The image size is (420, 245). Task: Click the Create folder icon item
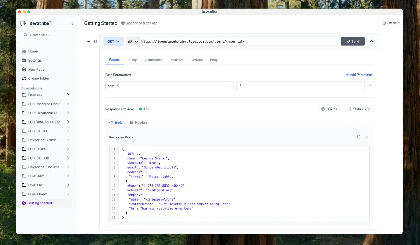(x=24, y=78)
